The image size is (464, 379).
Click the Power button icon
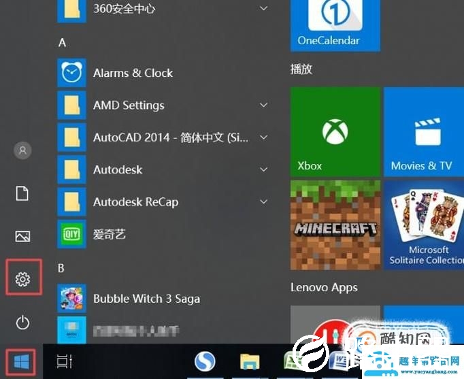click(x=22, y=322)
